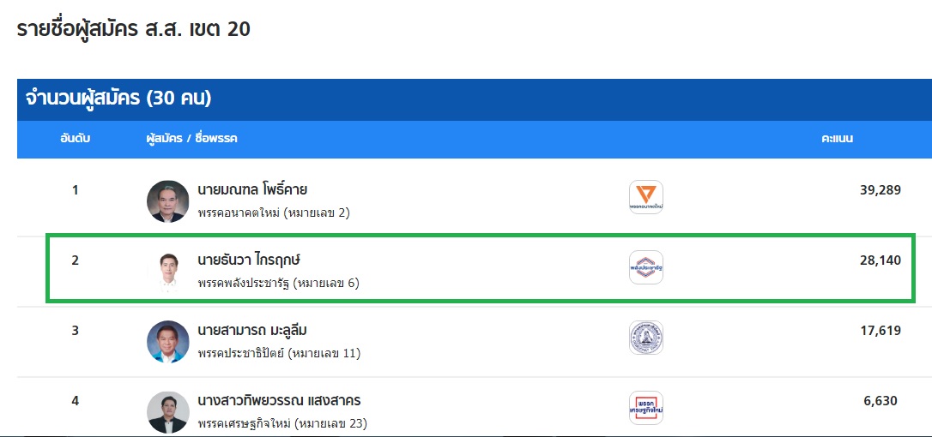Open photo of candidate นายสามารถ มะลูลีม
This screenshot has height=437, width=932.
[x=167, y=342]
